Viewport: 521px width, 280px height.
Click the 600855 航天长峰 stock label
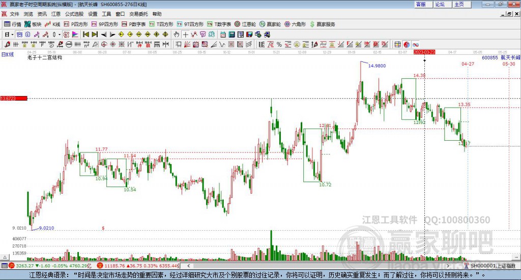coord(501,58)
